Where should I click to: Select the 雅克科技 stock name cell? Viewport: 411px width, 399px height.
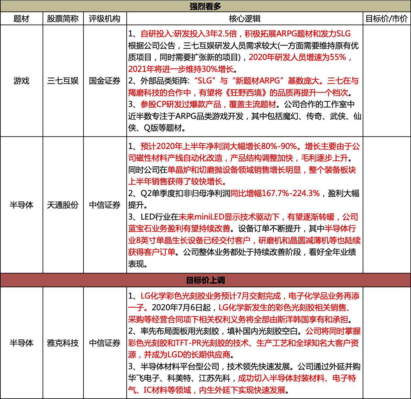coord(63,343)
